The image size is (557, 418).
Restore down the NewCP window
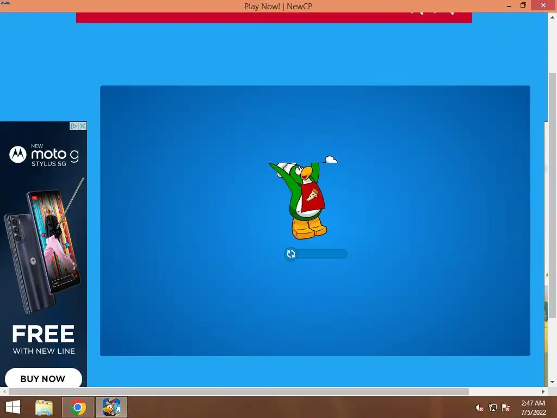pos(523,5)
